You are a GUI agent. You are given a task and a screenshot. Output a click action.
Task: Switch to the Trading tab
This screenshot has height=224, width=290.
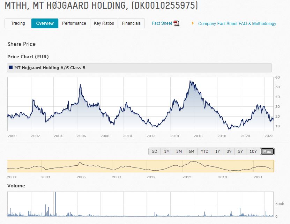tap(18, 23)
